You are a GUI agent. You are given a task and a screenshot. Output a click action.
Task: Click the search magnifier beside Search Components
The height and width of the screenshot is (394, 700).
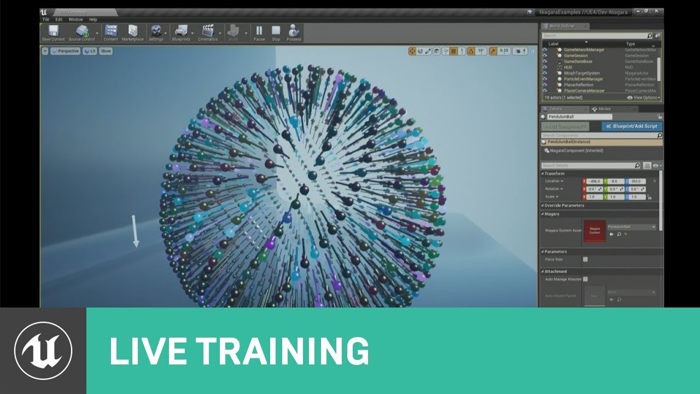(660, 135)
